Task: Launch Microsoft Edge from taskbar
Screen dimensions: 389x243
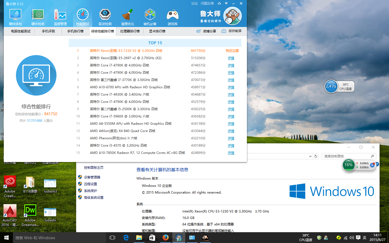Action: 126,238
